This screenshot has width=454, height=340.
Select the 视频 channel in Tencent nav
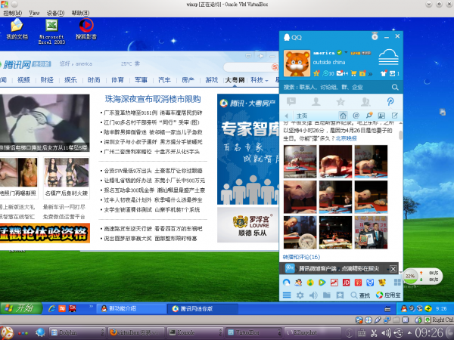23,80
